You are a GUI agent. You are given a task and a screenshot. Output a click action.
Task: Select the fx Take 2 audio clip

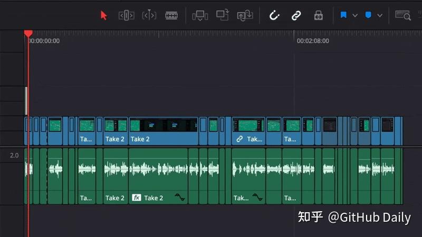[158, 179]
